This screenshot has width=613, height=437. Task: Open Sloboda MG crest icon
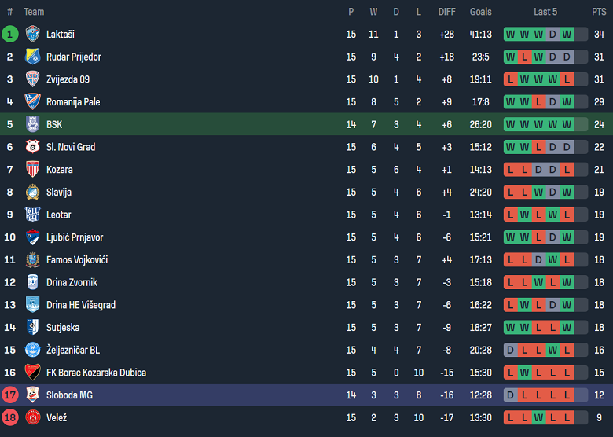point(32,395)
